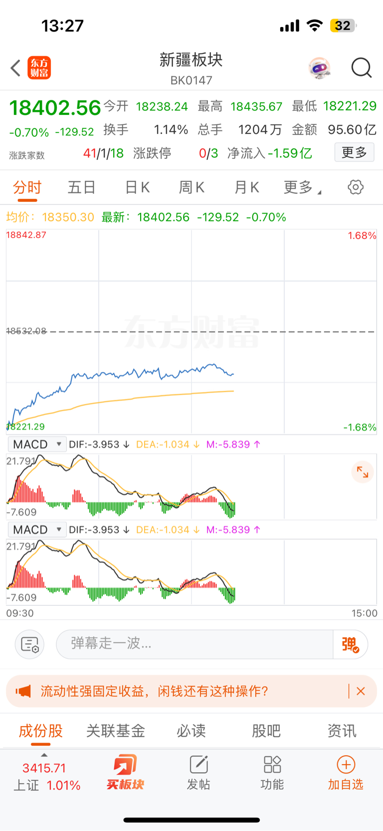Open the search magnifier icon
383x831 pixels.
pyautogui.click(x=362, y=68)
